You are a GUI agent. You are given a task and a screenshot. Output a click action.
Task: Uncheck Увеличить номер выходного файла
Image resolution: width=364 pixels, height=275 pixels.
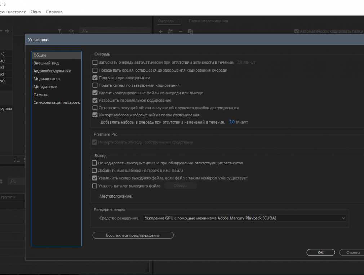(94, 178)
